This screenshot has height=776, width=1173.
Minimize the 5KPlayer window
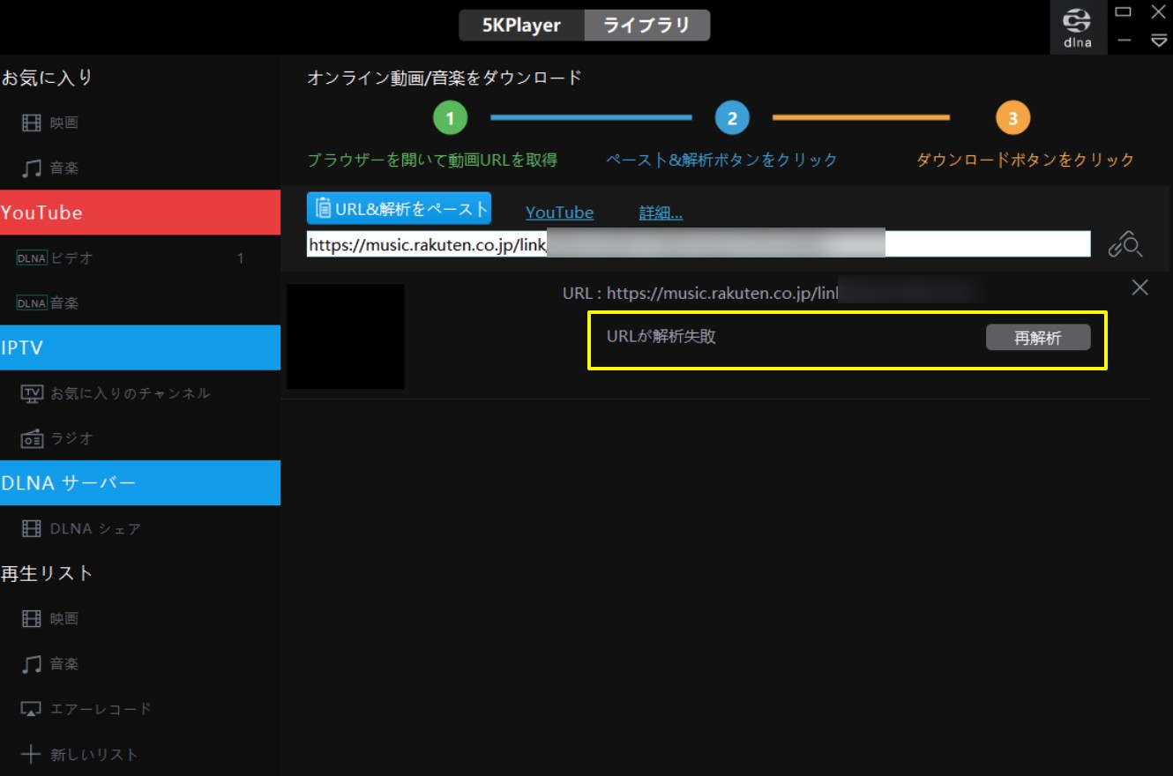1124,41
